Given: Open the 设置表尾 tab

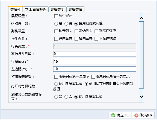Looking at the screenshot, I should [75, 10].
